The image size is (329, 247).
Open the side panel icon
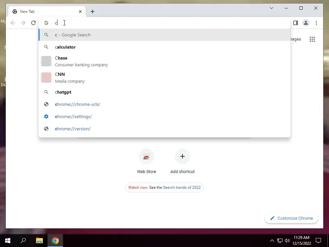pos(296,23)
